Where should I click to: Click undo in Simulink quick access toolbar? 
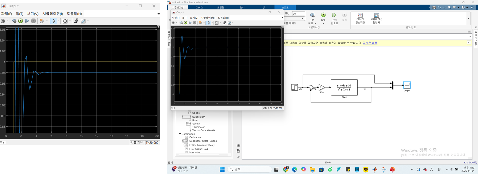(x=439, y=8)
